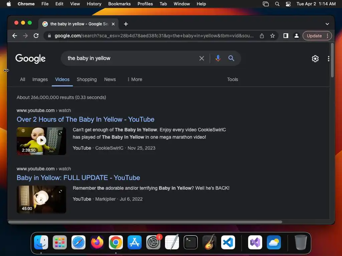Switch to the All results tab

22,79
